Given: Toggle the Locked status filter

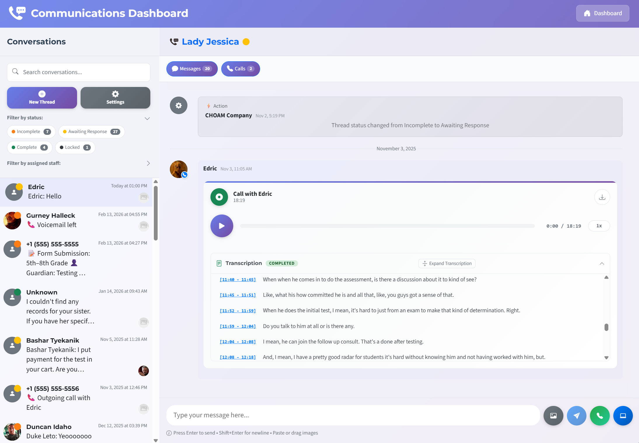Looking at the screenshot, I should [x=75, y=147].
